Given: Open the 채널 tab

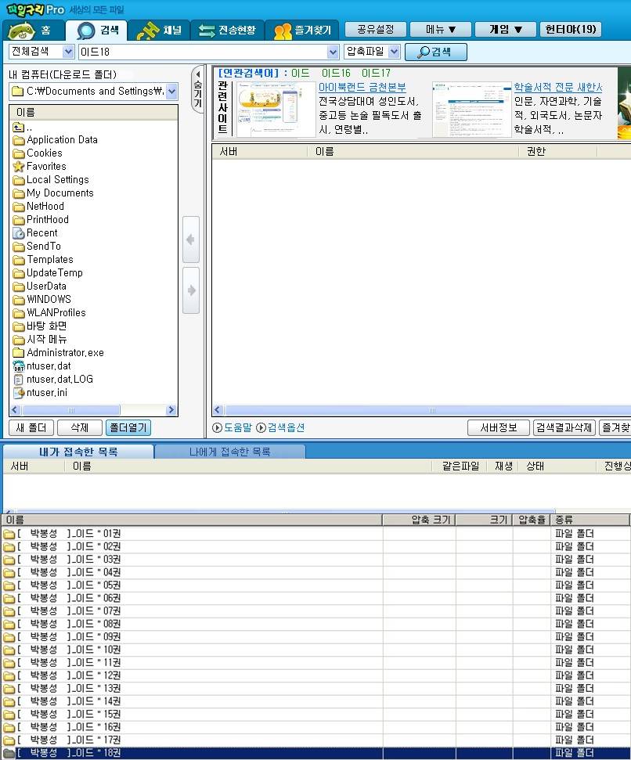Looking at the screenshot, I should pyautogui.click(x=159, y=31).
